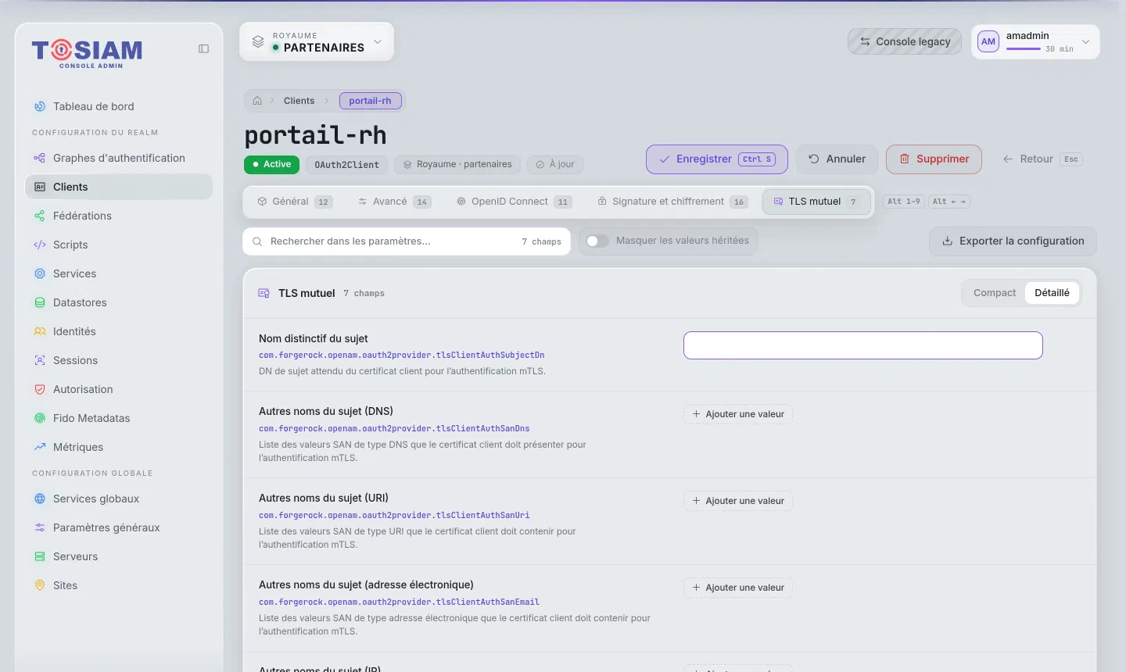
Task: Switch to Console legacy
Action: click(x=905, y=42)
